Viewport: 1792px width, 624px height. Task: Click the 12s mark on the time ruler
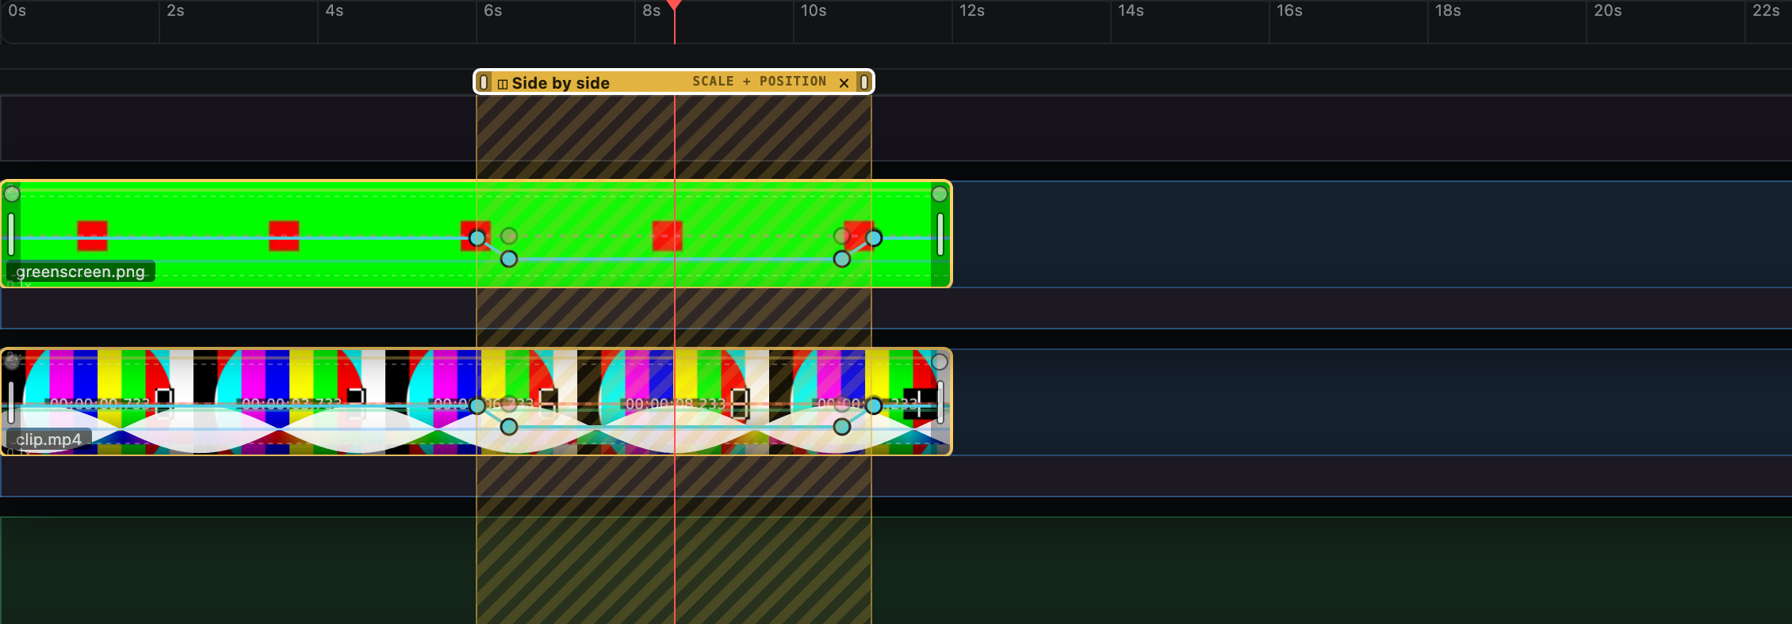click(x=971, y=10)
